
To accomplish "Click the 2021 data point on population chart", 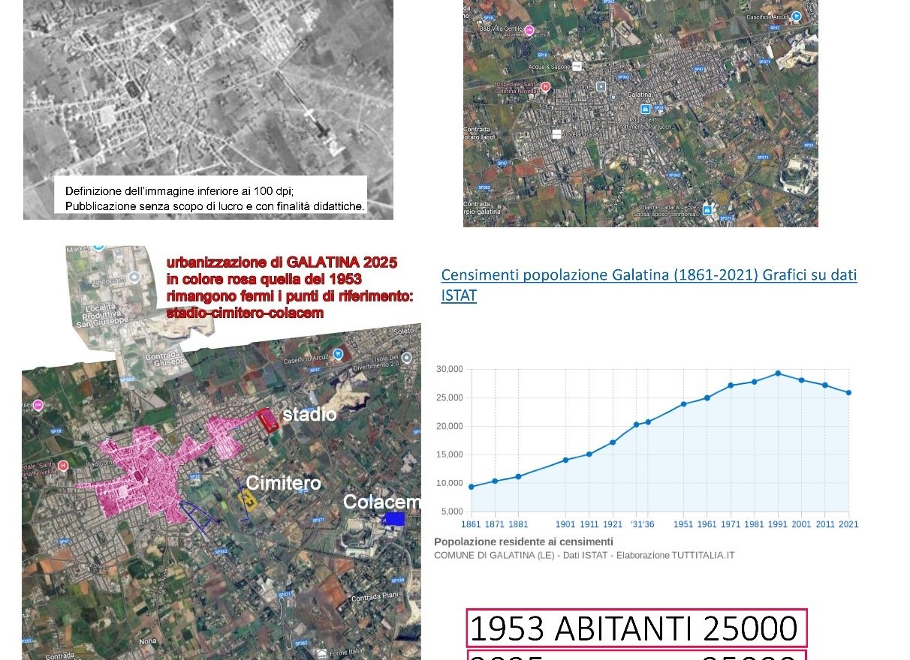I will [x=848, y=393].
